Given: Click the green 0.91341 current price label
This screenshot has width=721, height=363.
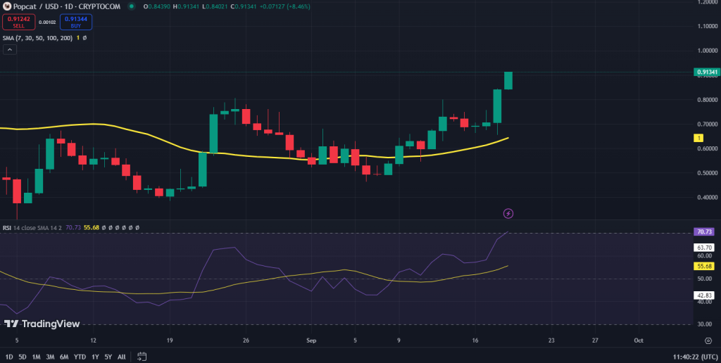Looking at the screenshot, I should 706,72.
